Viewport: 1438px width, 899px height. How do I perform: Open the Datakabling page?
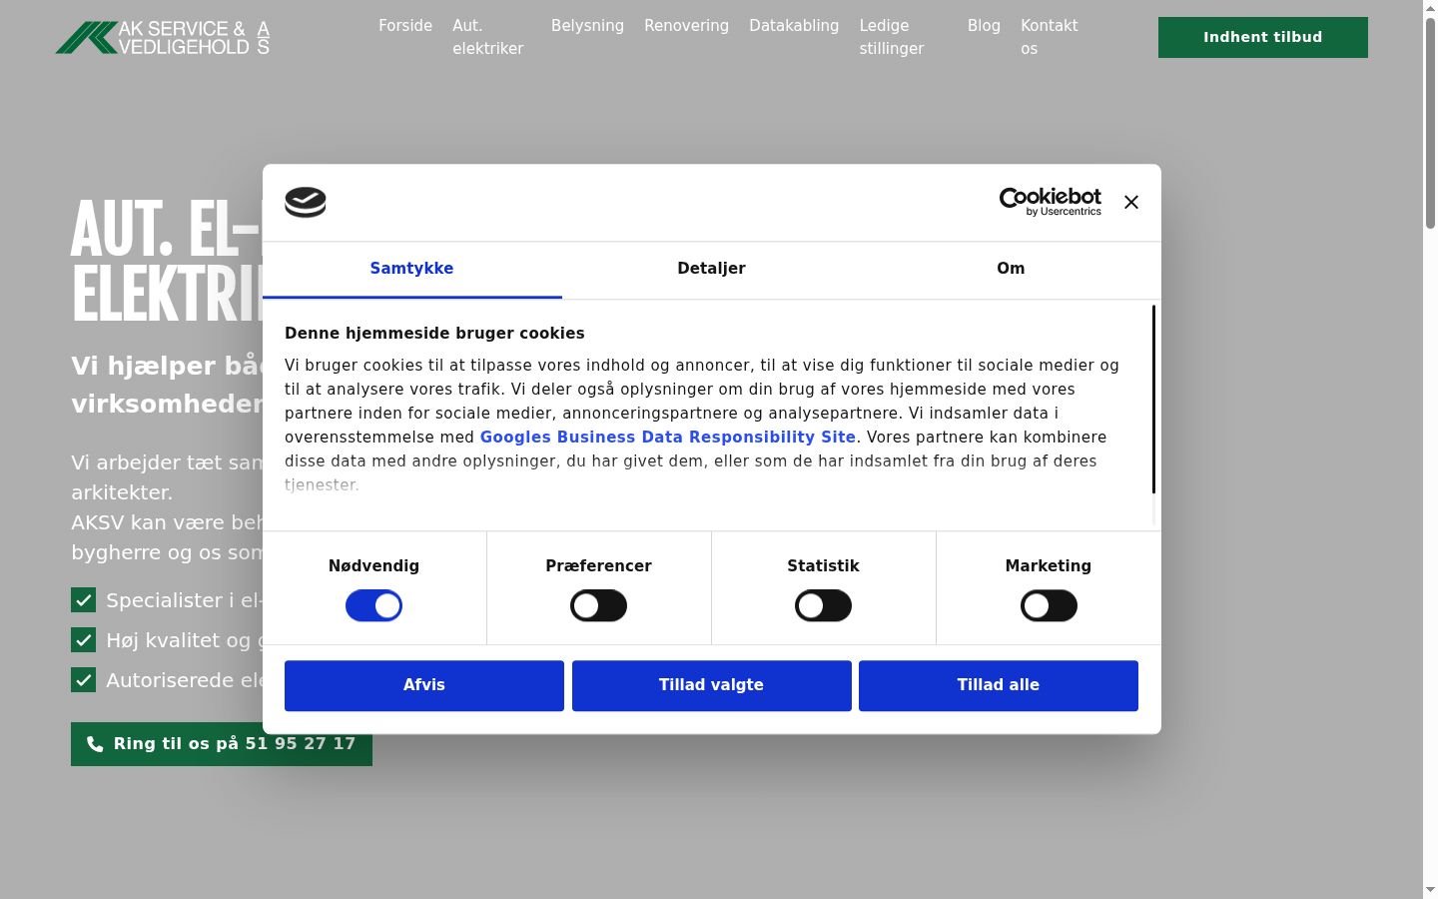(x=794, y=26)
